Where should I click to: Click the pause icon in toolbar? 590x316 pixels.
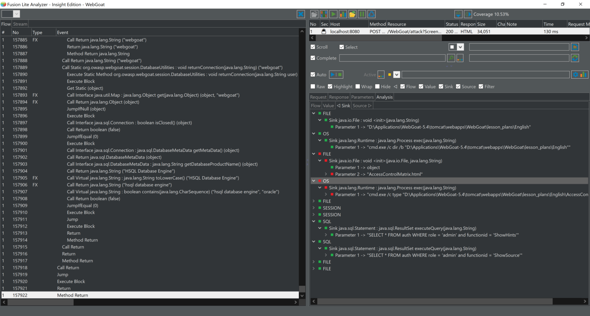point(362,14)
